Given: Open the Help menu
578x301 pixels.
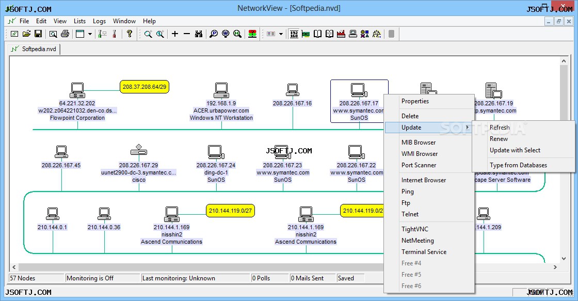Looking at the screenshot, I should coord(149,21).
